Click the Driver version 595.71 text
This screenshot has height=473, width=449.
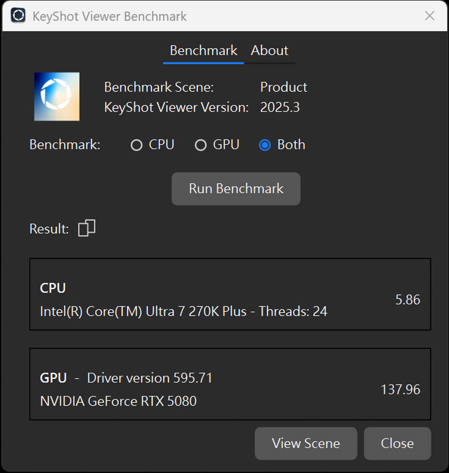pyautogui.click(x=150, y=378)
